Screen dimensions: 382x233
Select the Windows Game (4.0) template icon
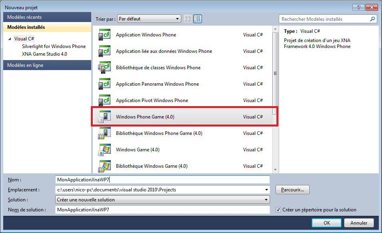click(x=104, y=150)
